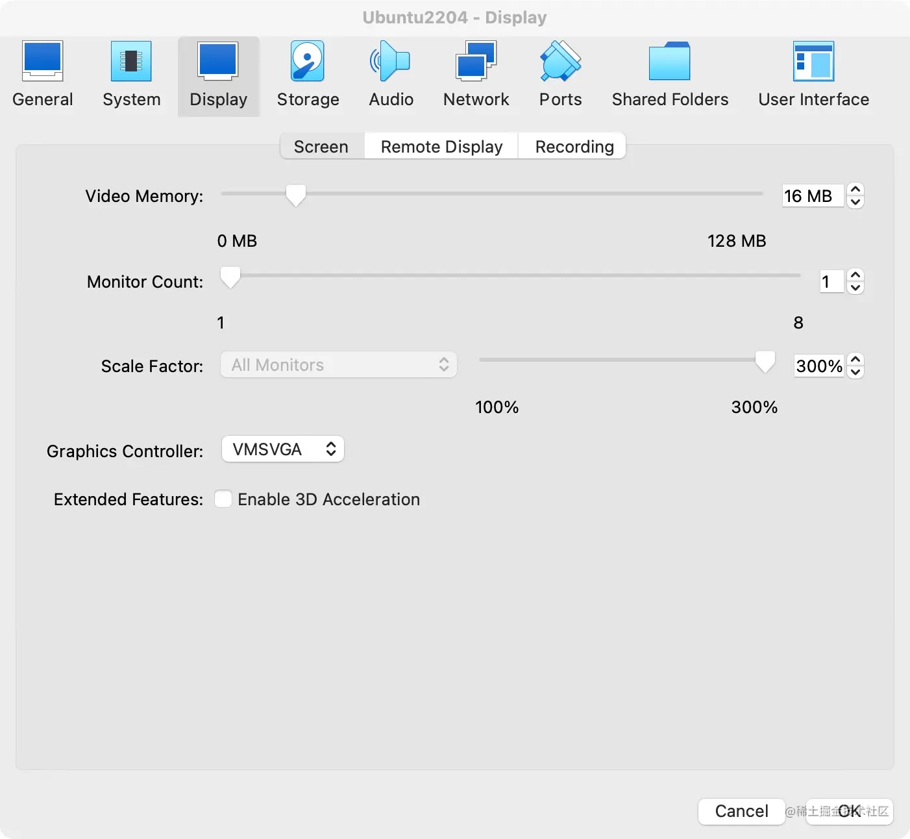Increase Monitor Count with stepper up arrow
910x839 pixels.
coord(855,275)
